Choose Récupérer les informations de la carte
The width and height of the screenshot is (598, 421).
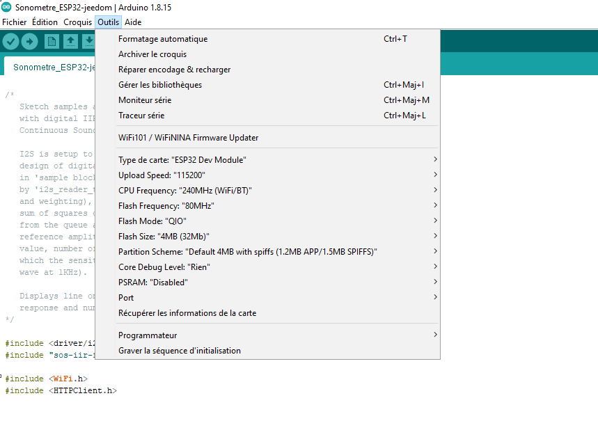coord(268,313)
